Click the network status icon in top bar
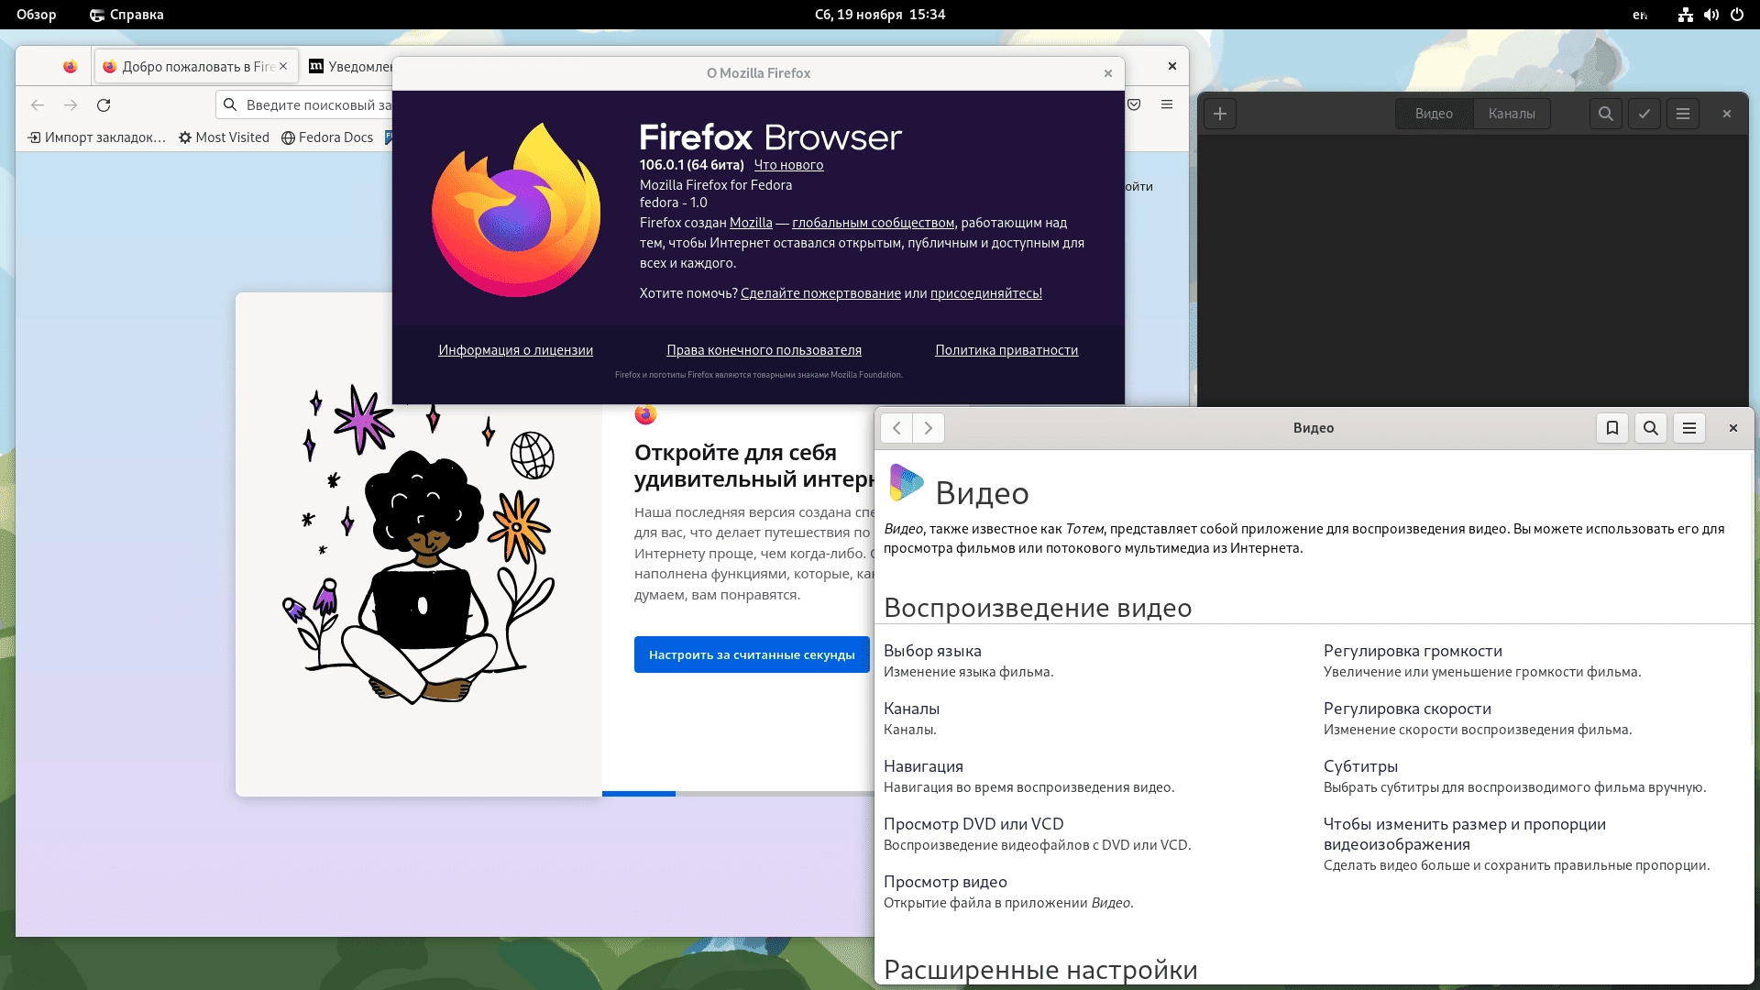 [x=1686, y=15]
